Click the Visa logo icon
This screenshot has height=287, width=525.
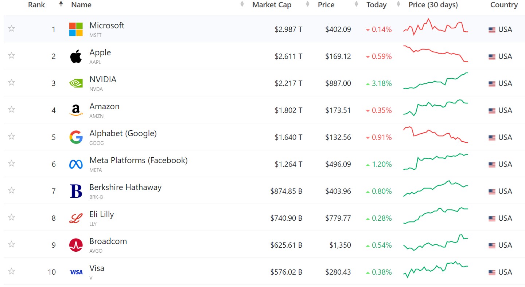(x=76, y=272)
